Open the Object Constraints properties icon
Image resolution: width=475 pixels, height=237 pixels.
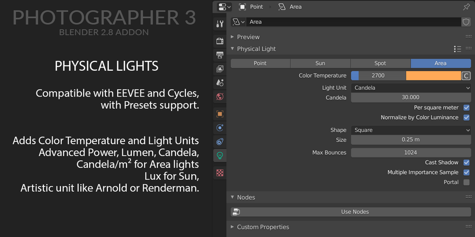[x=220, y=142]
